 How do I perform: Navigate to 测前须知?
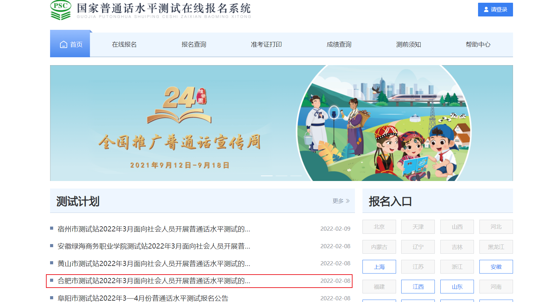(x=408, y=45)
